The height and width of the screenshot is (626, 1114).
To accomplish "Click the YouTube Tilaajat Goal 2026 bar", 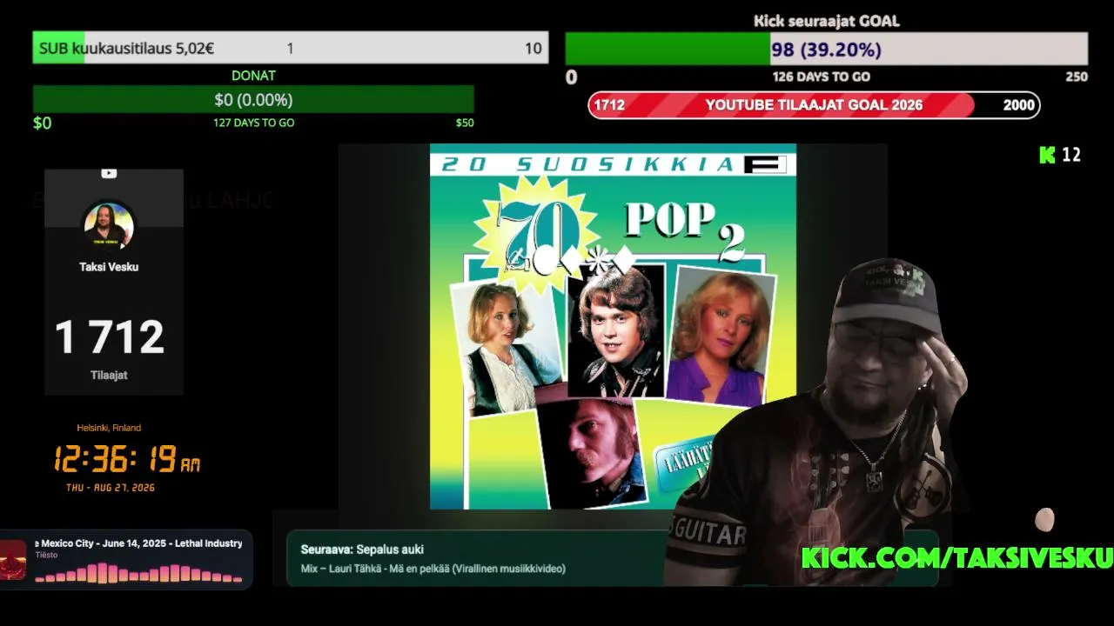I will tap(814, 105).
